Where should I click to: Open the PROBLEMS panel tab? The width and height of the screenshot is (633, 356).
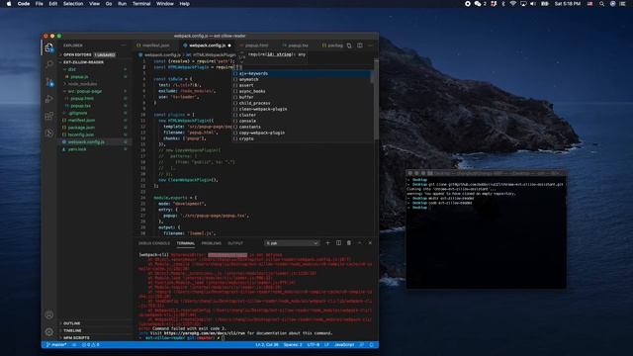pyautogui.click(x=211, y=243)
